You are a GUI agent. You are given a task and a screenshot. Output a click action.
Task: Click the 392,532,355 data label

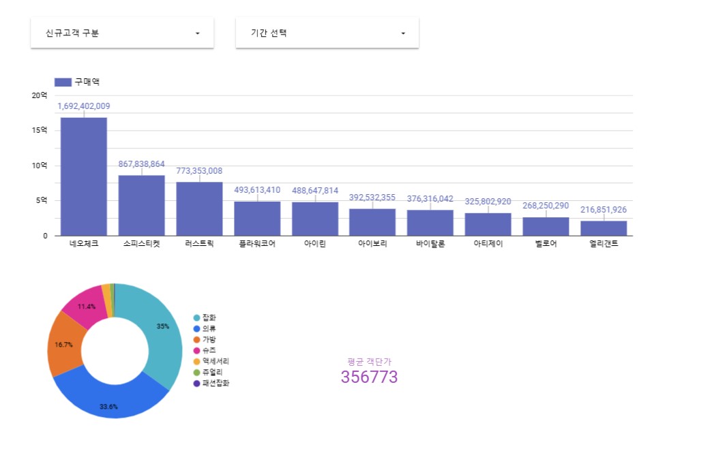coord(372,198)
